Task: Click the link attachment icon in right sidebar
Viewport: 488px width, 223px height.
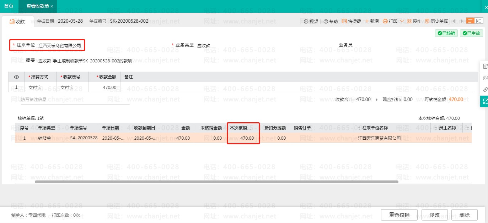Action: 485,89
